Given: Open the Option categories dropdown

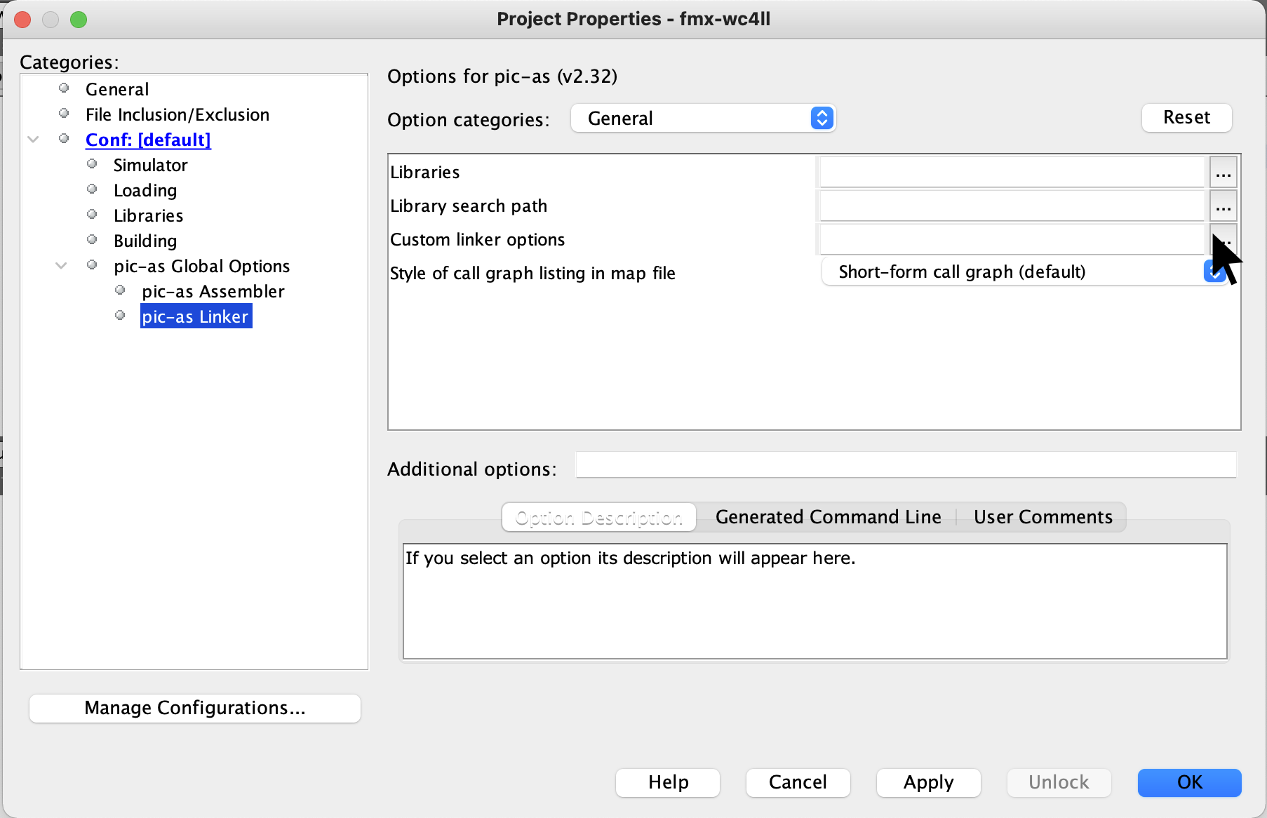Looking at the screenshot, I should [703, 119].
